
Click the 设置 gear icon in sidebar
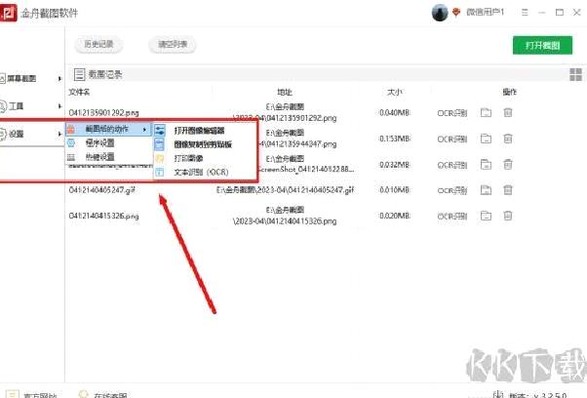pos(3,134)
